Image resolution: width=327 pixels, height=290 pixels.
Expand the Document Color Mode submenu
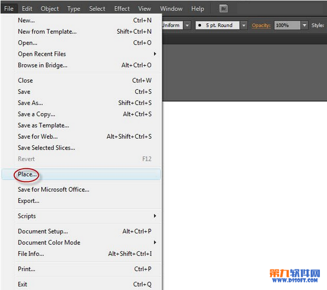pyautogui.click(x=84, y=243)
